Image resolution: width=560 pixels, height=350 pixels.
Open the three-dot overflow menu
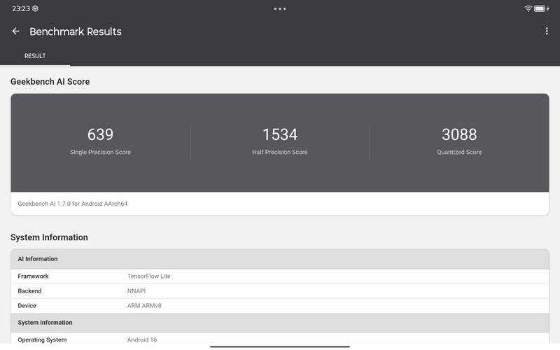point(547,31)
